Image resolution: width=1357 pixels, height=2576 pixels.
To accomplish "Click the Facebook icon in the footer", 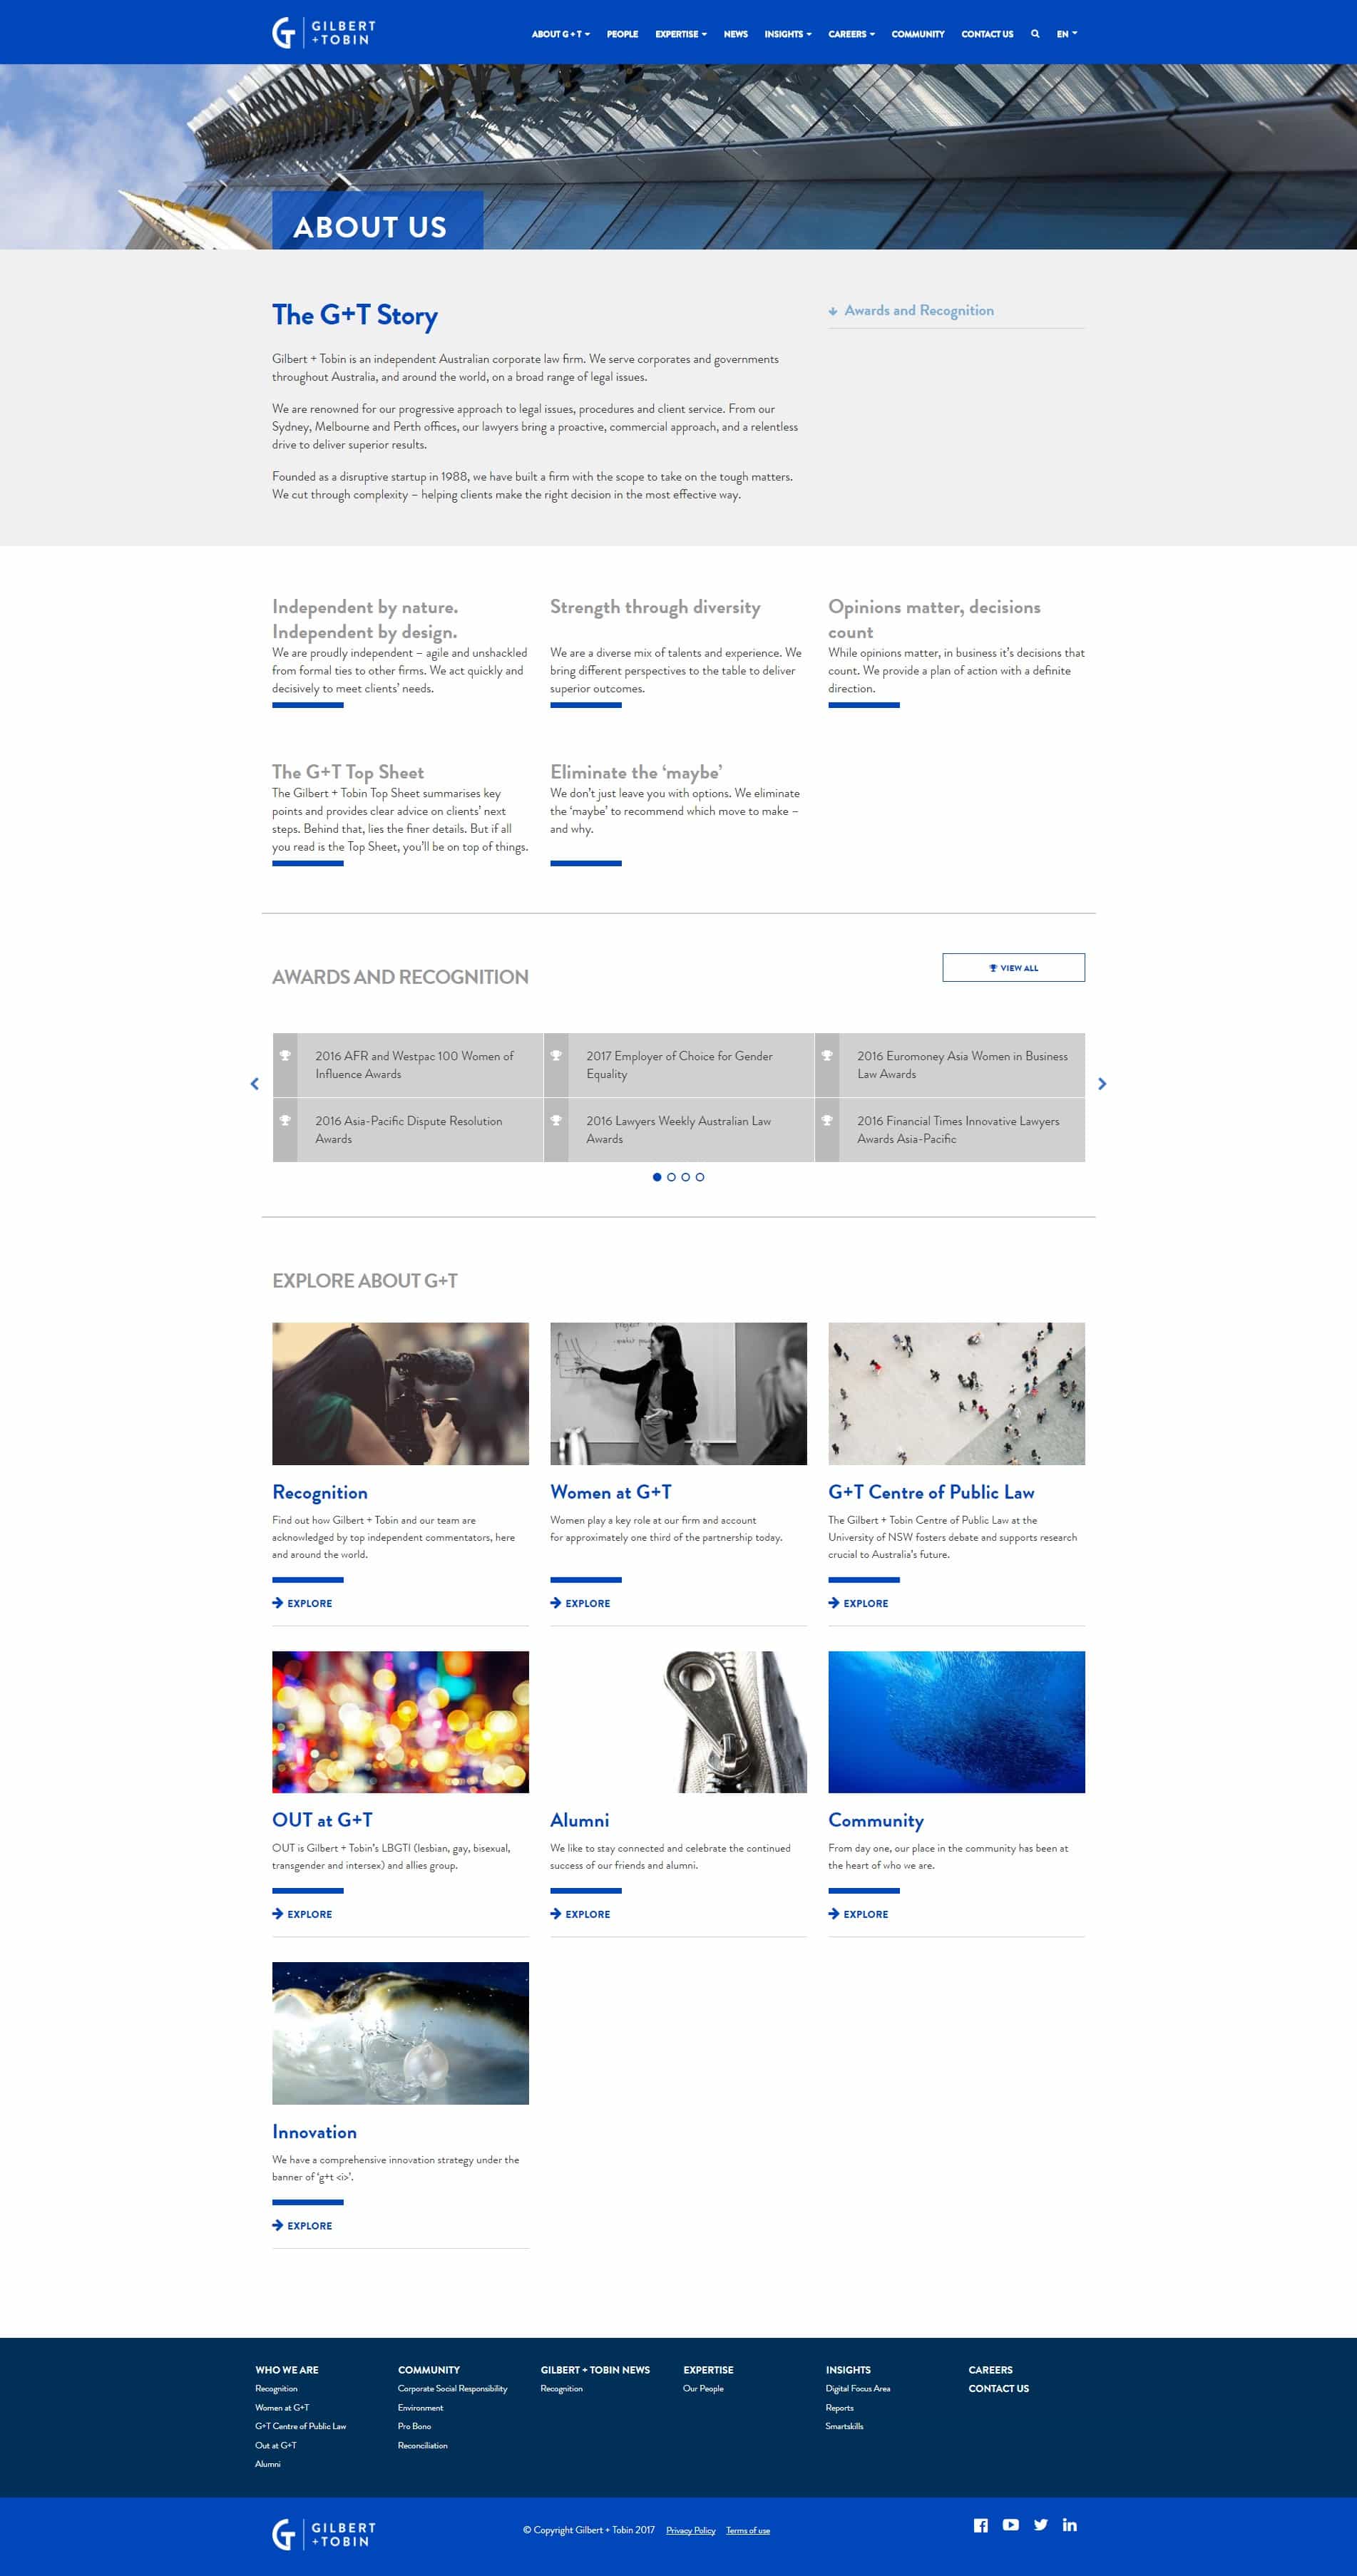I will point(981,2525).
